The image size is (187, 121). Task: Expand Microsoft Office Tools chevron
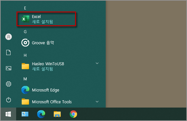coord(97,102)
